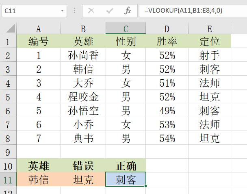Viewport: 247px width, 194px height.
Task: Click the header cell 编号
Action: 39,41
